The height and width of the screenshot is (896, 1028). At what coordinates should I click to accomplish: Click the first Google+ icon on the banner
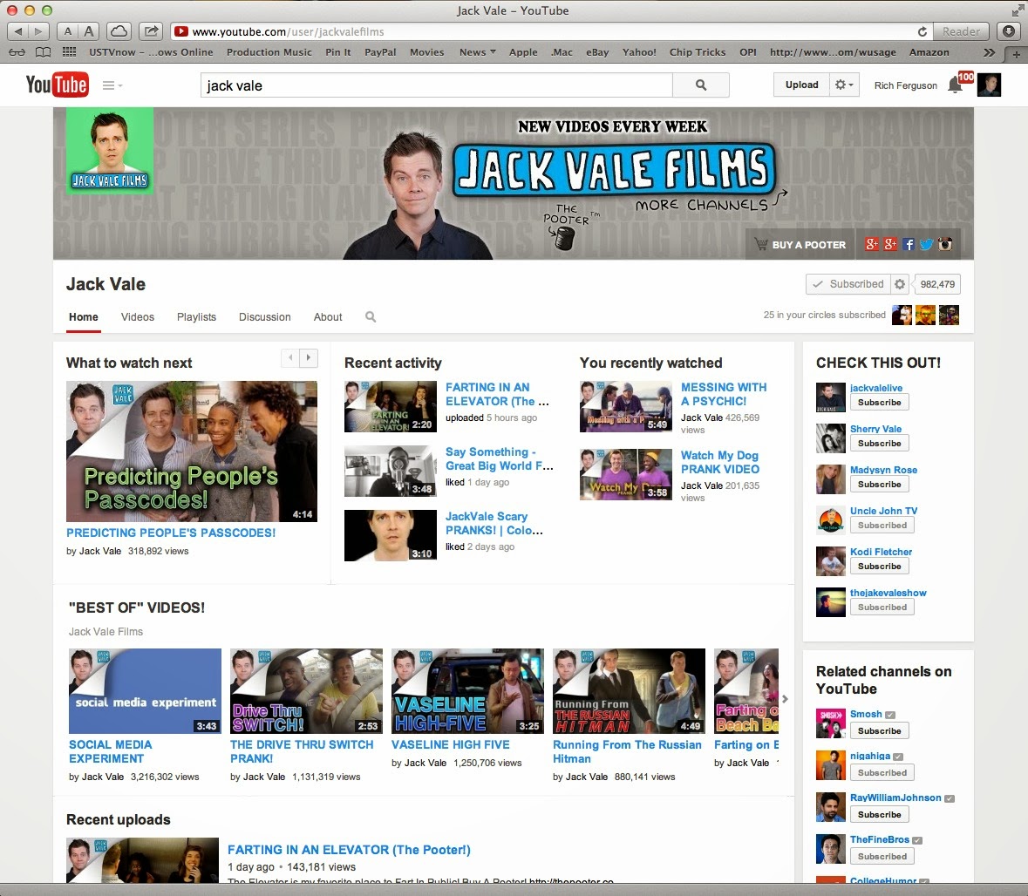871,245
